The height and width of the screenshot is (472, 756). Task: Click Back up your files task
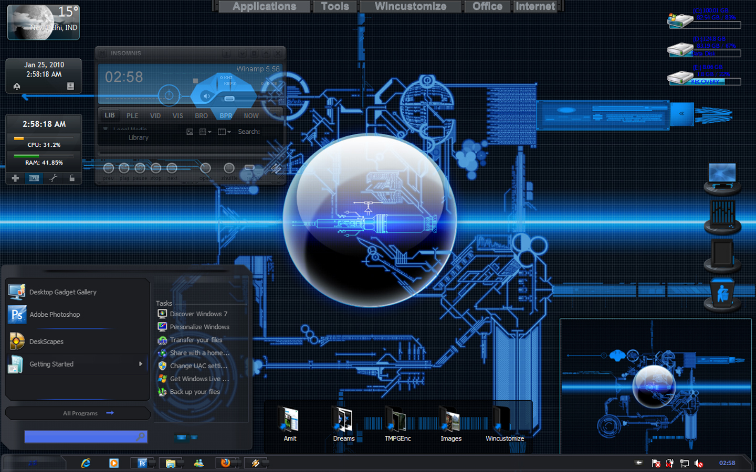coord(189,392)
